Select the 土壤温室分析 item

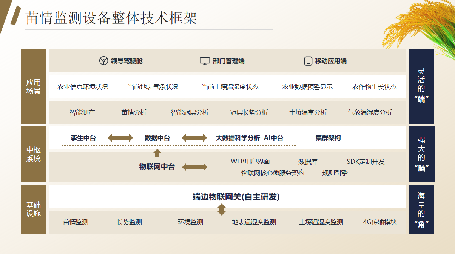[308, 112]
